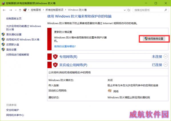This screenshot has width=171, height=121.
Task: Refresh the control panel address bar
Action: [129, 10]
